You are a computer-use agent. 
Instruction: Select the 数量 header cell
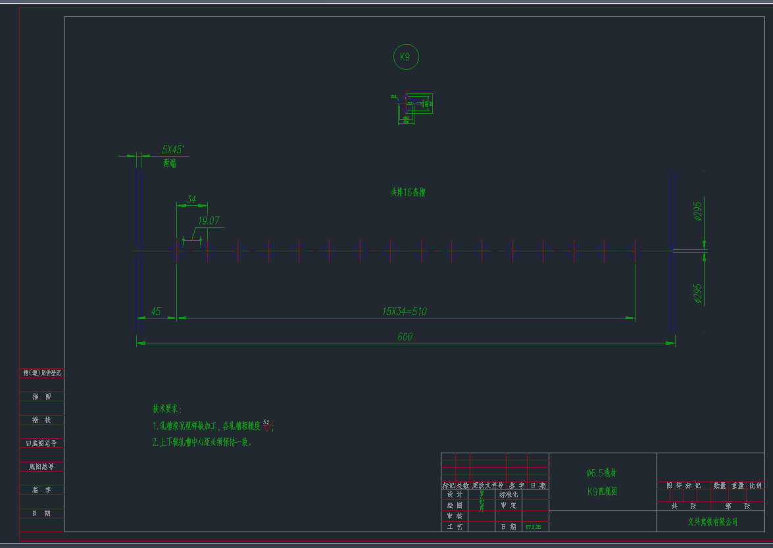(x=720, y=486)
